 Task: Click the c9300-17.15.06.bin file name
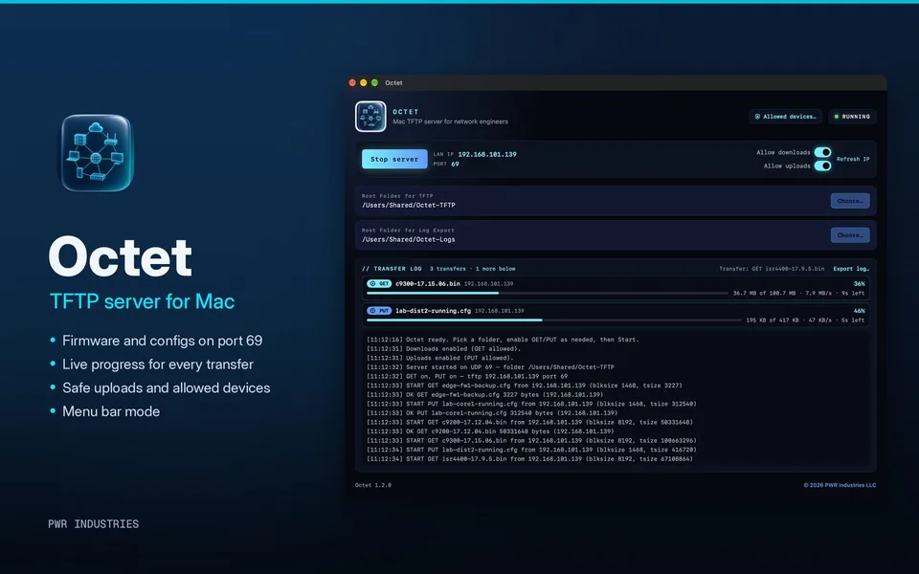click(x=428, y=283)
